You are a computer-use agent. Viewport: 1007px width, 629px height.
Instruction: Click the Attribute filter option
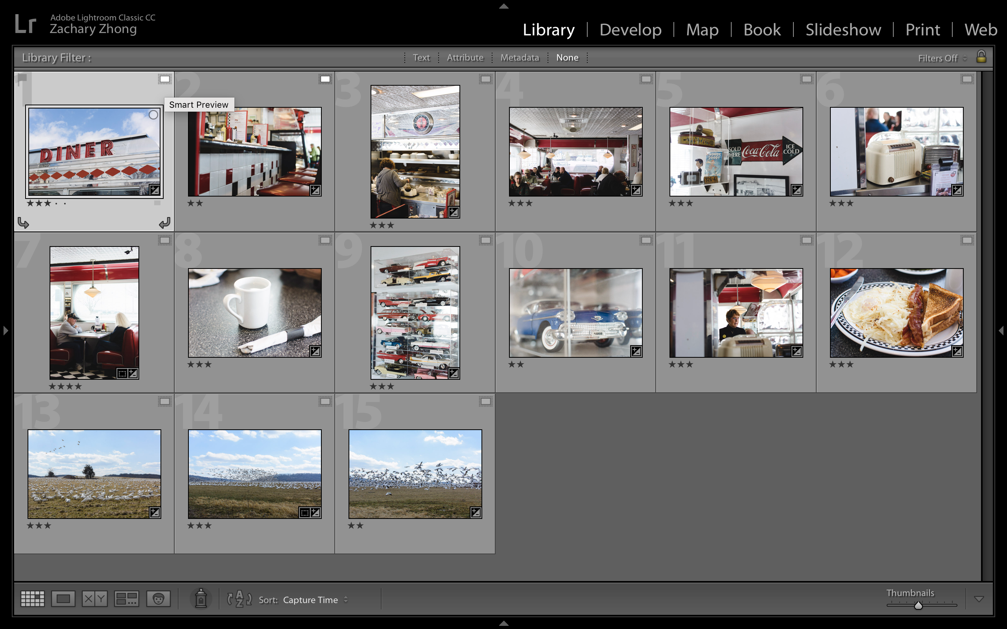(465, 57)
